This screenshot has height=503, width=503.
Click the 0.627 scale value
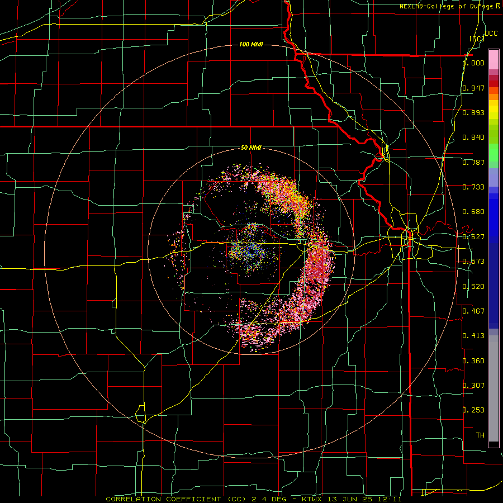coord(474,237)
